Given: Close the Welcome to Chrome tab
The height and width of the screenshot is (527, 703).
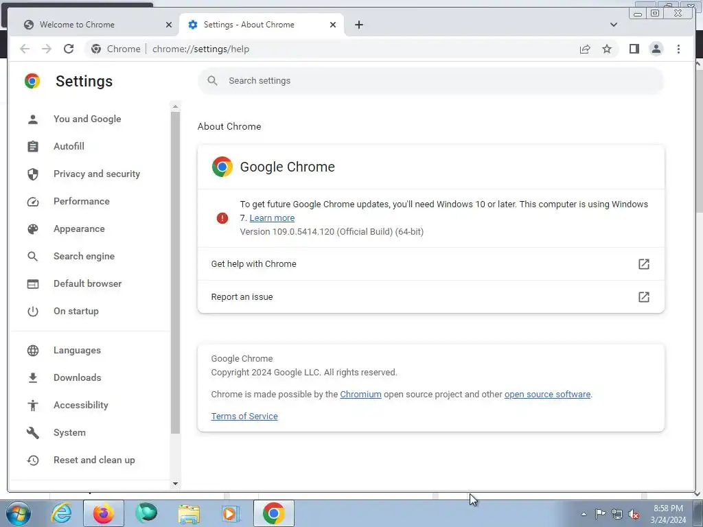Looking at the screenshot, I should coord(169,25).
